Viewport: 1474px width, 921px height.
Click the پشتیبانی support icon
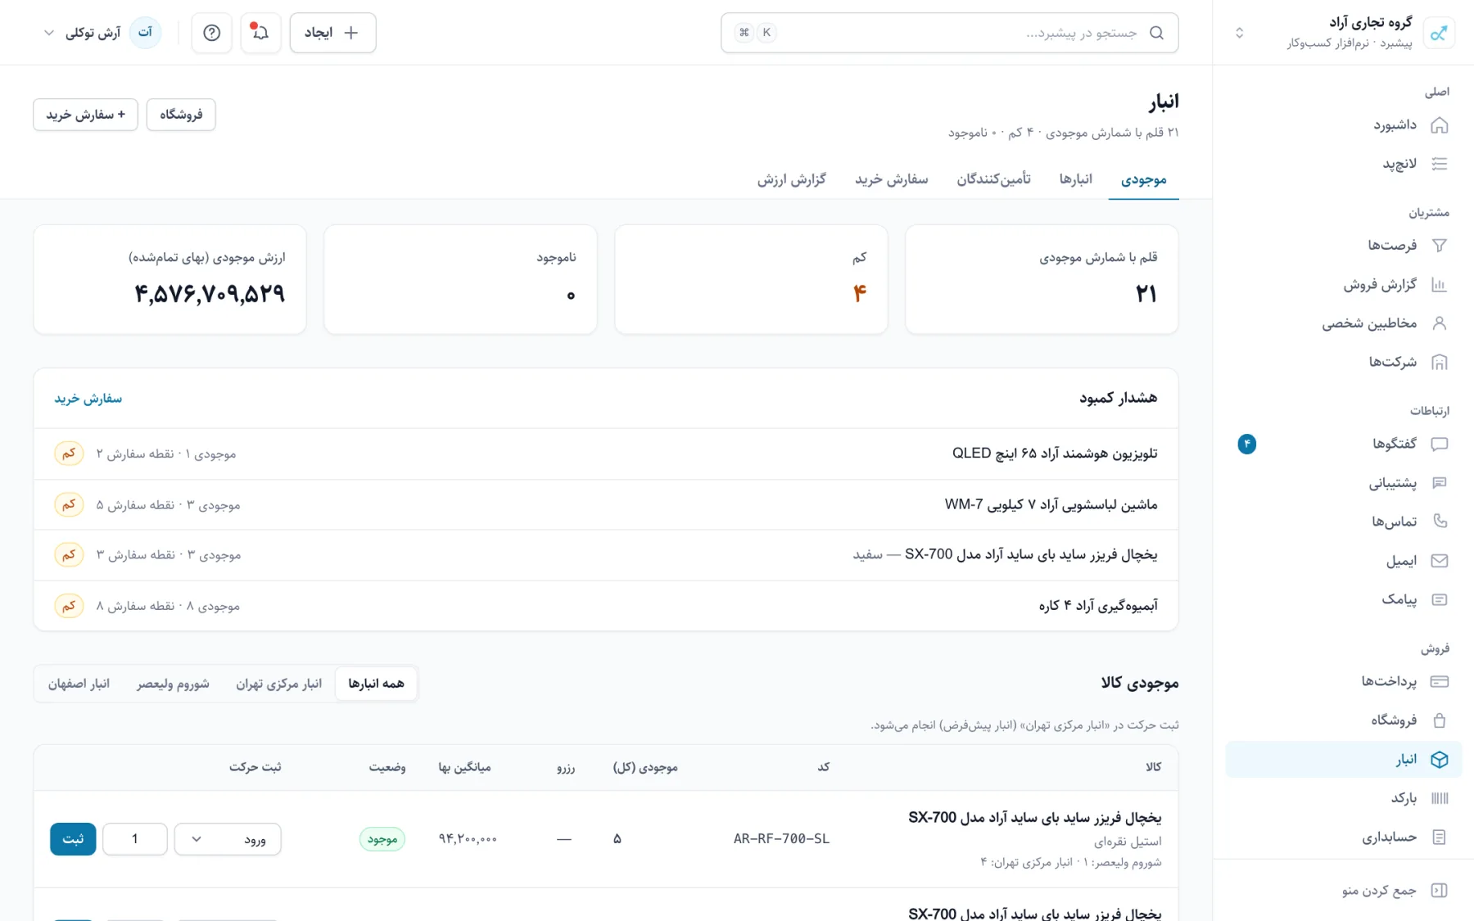[1439, 483]
